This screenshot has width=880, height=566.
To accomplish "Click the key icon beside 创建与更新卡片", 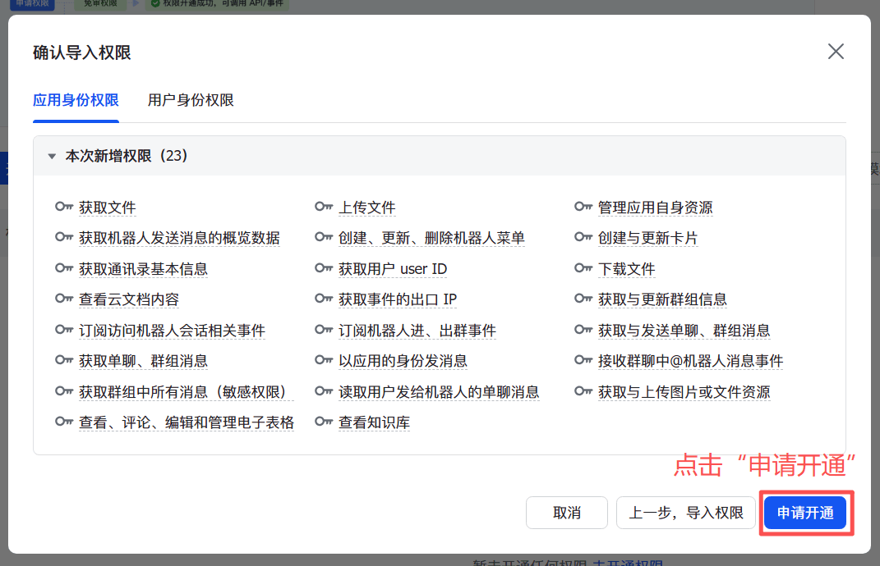I will (583, 238).
